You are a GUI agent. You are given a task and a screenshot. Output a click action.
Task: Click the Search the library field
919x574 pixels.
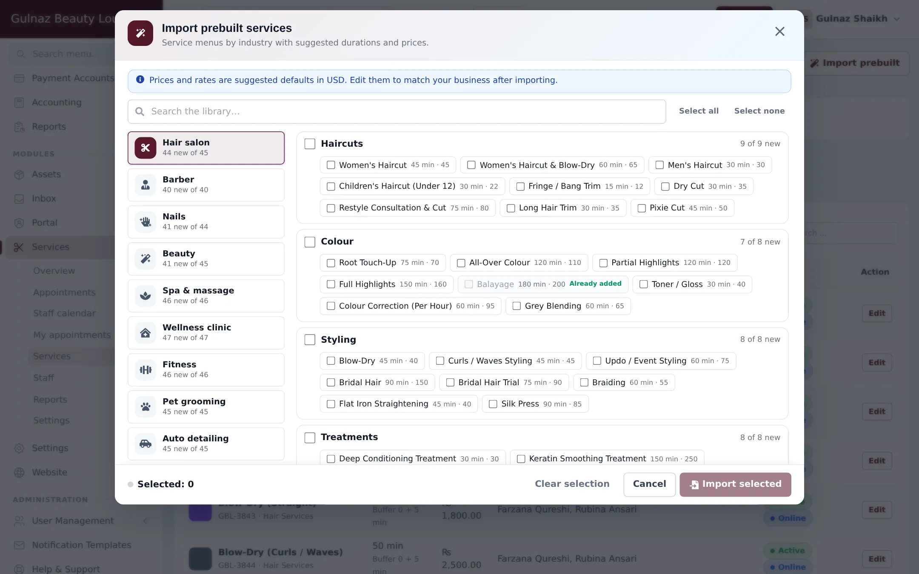[x=397, y=111]
